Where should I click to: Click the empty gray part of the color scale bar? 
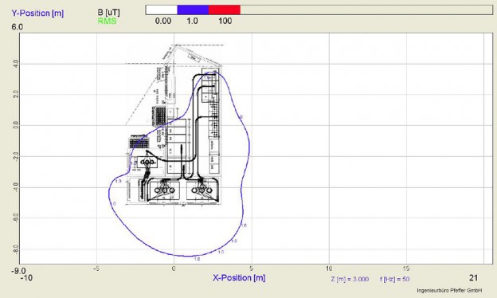366,10
